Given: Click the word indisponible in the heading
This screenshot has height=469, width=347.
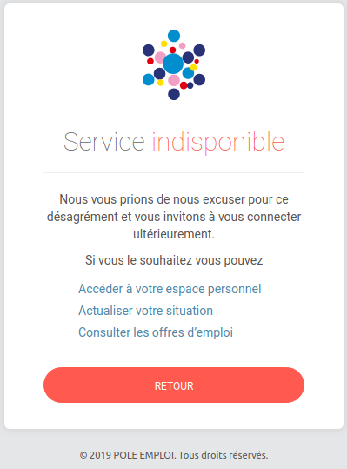Looking at the screenshot, I should coord(218,143).
